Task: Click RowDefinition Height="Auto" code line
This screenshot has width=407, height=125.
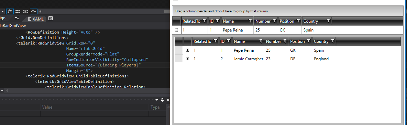Action: tap(63, 32)
